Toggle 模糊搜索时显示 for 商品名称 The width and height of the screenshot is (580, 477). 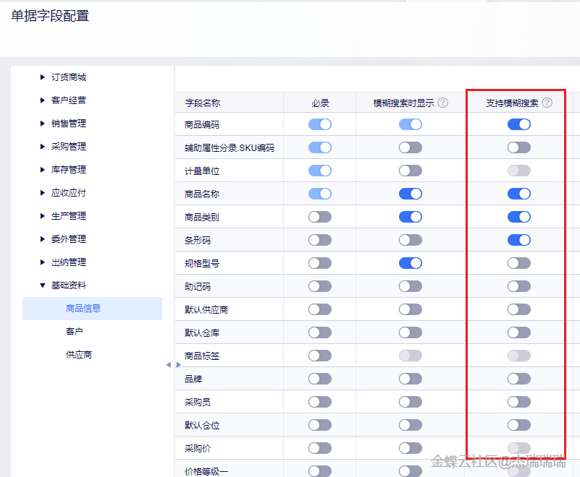click(x=411, y=194)
